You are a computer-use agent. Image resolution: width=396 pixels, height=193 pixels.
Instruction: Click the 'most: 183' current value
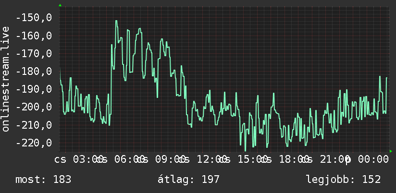pos(43,180)
